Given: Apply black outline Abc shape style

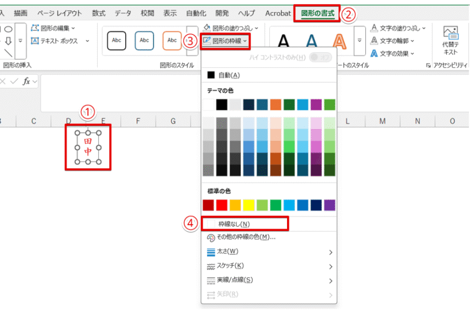Looking at the screenshot, I should click(x=116, y=41).
